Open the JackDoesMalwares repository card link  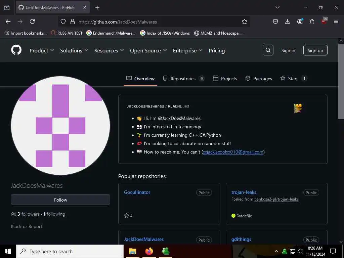[144, 239]
